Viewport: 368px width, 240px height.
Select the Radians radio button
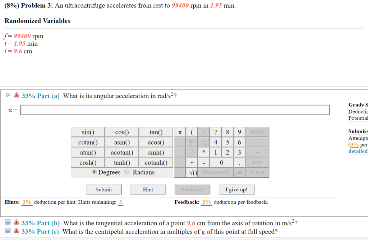click(126, 172)
